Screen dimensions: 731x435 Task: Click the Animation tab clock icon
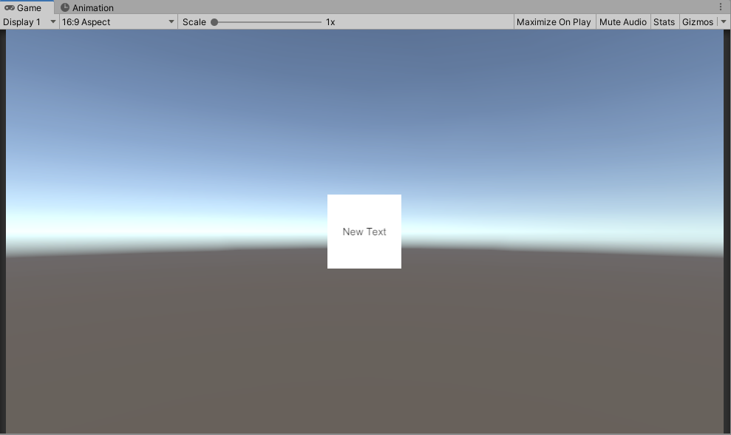click(65, 7)
